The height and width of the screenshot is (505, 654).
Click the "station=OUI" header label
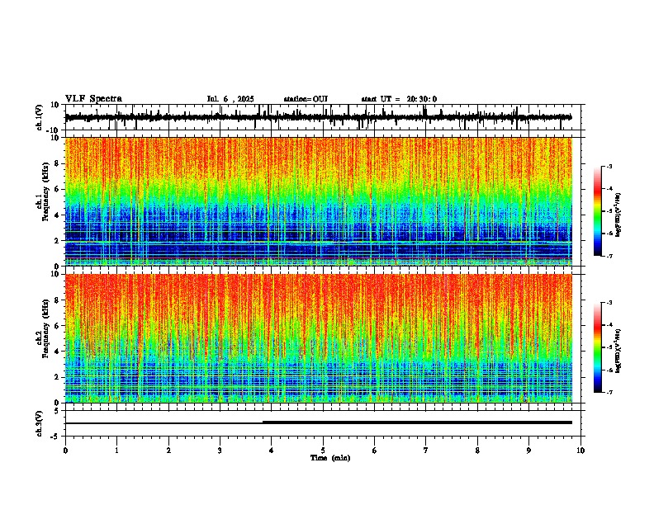coord(306,99)
